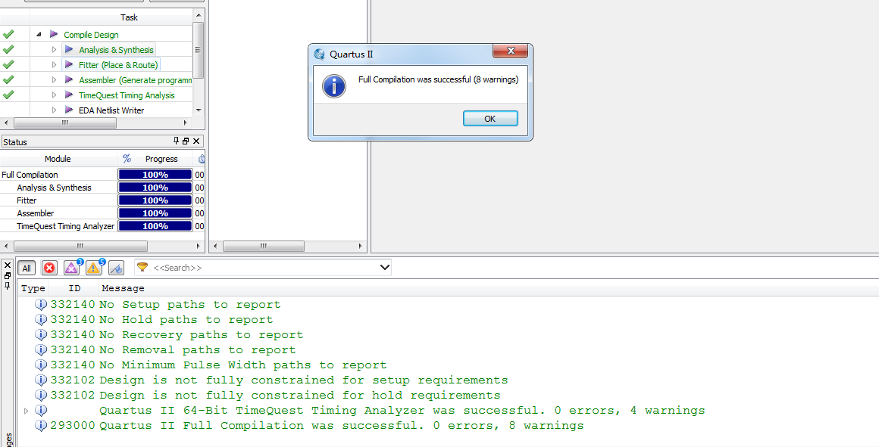
Task: Expand the Fitter (Place & Route) task
Action: [55, 65]
